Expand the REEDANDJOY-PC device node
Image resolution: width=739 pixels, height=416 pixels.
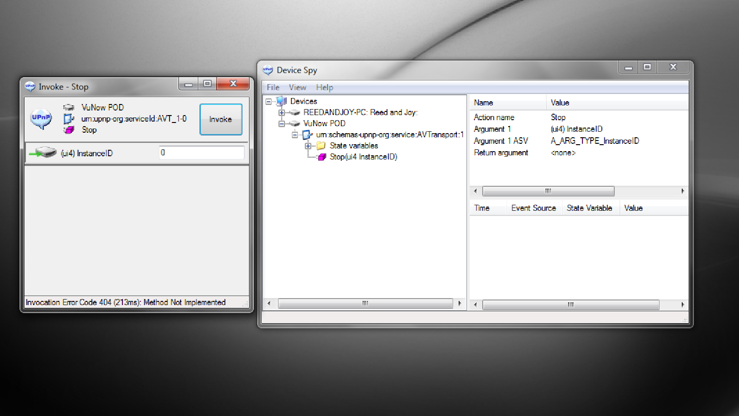pos(281,112)
